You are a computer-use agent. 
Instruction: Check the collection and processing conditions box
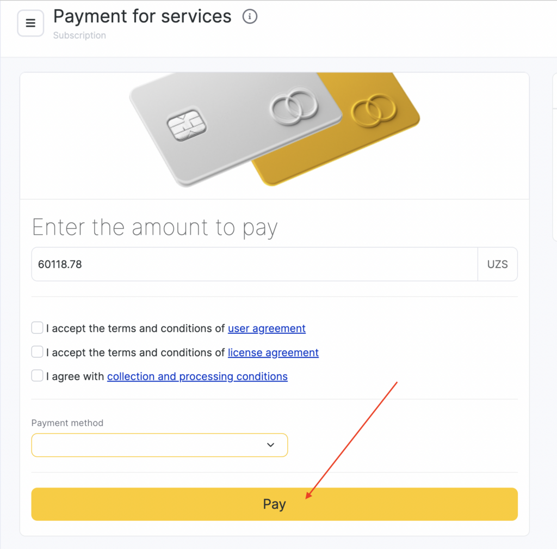(x=37, y=376)
